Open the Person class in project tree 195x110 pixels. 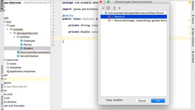(27, 45)
